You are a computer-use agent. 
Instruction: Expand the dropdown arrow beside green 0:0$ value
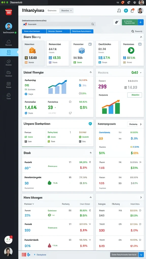click(141, 73)
